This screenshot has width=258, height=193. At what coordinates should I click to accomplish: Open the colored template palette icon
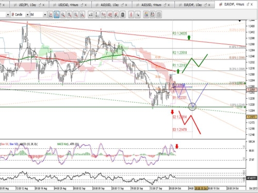coord(146,15)
